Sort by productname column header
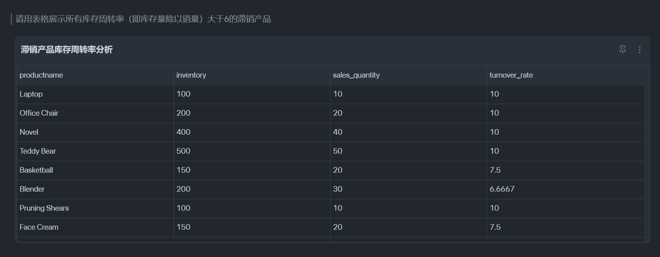The width and height of the screenshot is (660, 257). pyautogui.click(x=41, y=75)
